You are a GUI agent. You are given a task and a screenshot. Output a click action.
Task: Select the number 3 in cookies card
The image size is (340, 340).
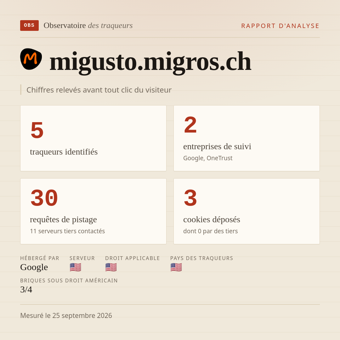coord(190,198)
